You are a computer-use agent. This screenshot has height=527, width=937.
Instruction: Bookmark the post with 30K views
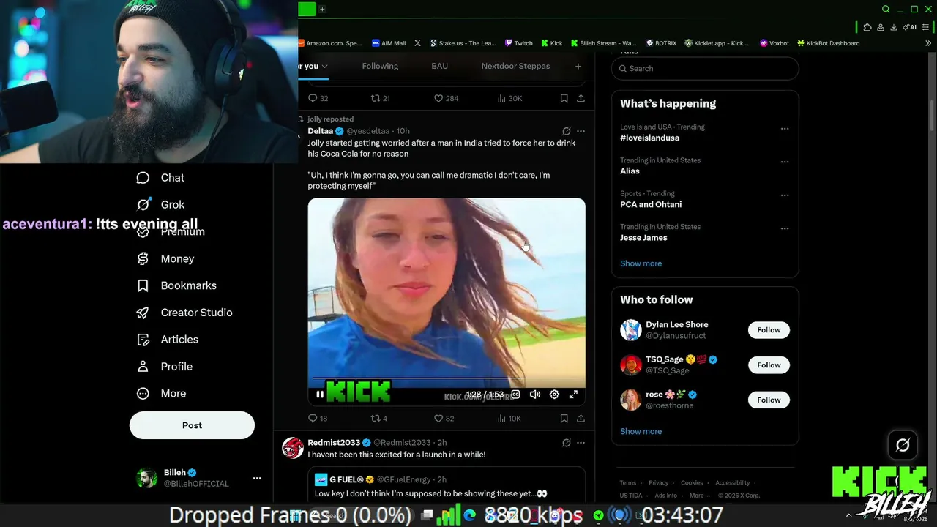coord(564,98)
